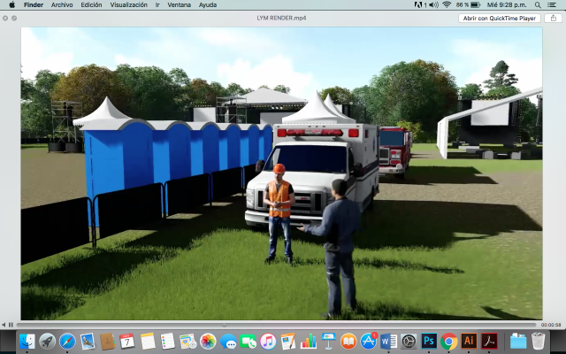Image resolution: width=566 pixels, height=354 pixels.
Task: Open the Ayuda menu
Action: click(x=207, y=4)
